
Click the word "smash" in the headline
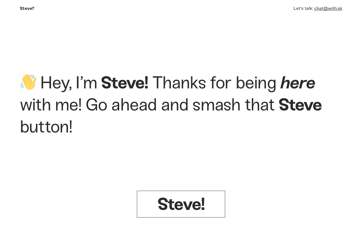tap(217, 105)
